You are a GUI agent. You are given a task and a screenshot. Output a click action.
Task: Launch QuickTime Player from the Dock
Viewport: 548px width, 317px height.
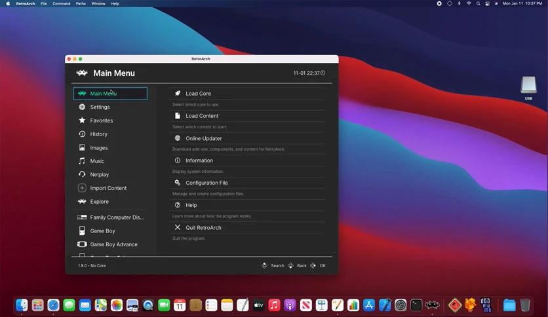click(148, 305)
